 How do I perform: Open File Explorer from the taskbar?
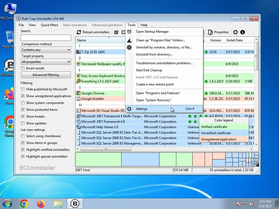coord(58,204)
